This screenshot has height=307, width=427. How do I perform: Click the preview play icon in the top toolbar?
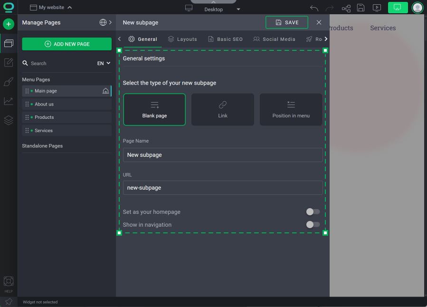(x=377, y=8)
